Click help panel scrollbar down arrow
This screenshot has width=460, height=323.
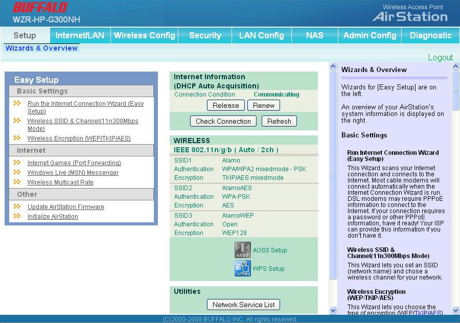(455, 310)
